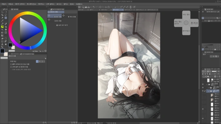Select the Airbrush spray tool
The image size is (221, 124).
click(6, 27)
